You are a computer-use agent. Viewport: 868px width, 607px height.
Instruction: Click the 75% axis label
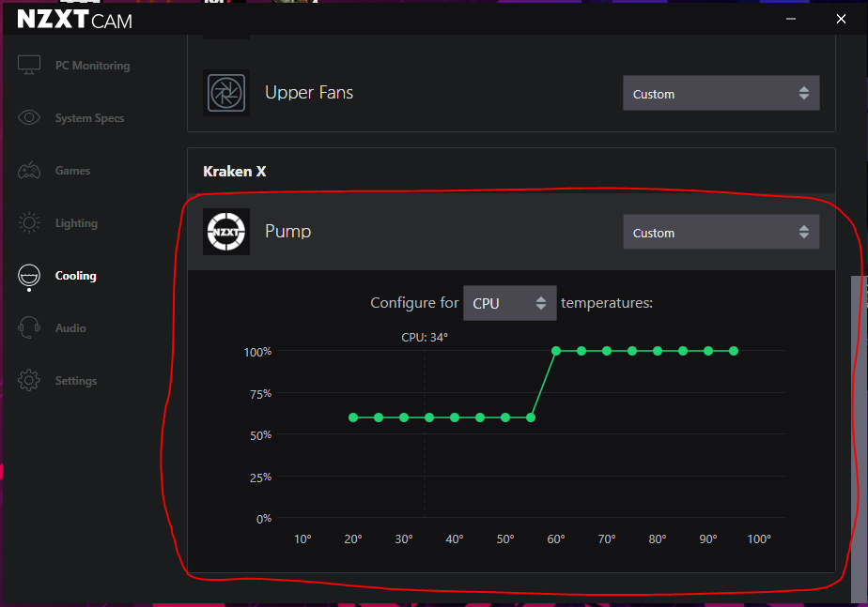pyautogui.click(x=260, y=394)
